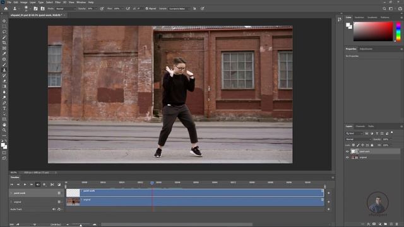Viewport: 404px width, 227px height.
Task: Select the Hand tool
Action: pyautogui.click(x=4, y=125)
